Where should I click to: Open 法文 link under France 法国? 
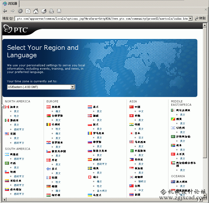(x=58, y=182)
